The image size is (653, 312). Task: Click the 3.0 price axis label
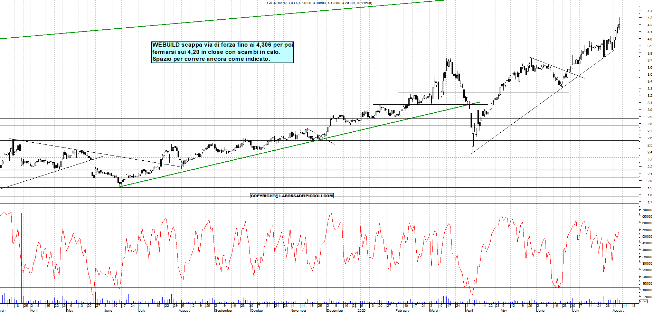pyautogui.click(x=650, y=110)
